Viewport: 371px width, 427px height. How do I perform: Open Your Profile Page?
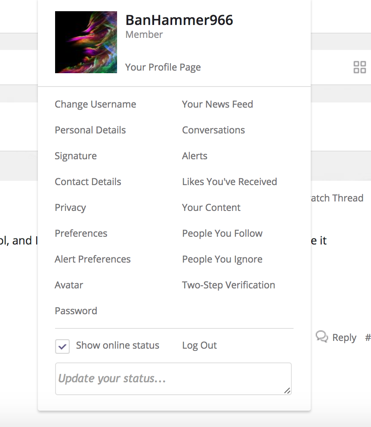point(163,67)
